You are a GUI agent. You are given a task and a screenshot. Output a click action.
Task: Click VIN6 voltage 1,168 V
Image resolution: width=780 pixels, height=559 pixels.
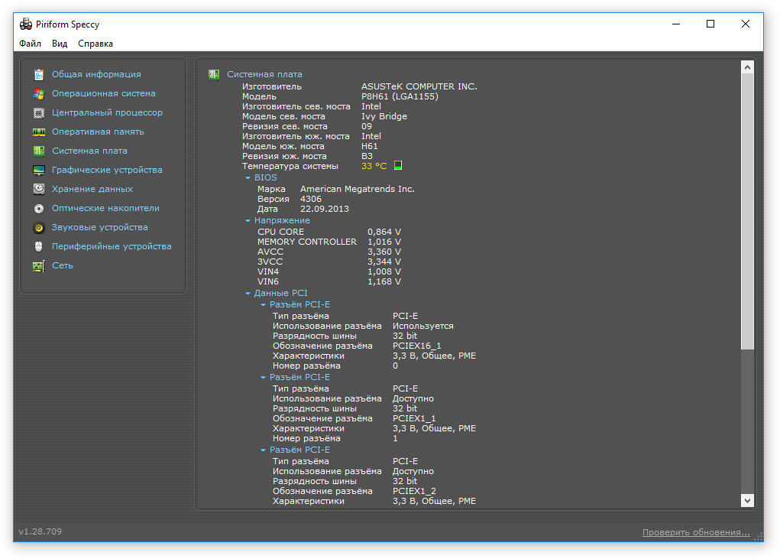[384, 281]
